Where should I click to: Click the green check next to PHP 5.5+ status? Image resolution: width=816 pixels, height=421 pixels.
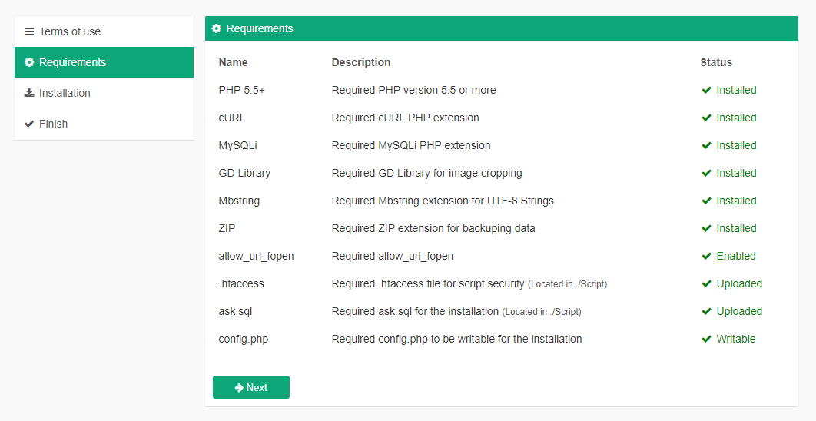706,90
